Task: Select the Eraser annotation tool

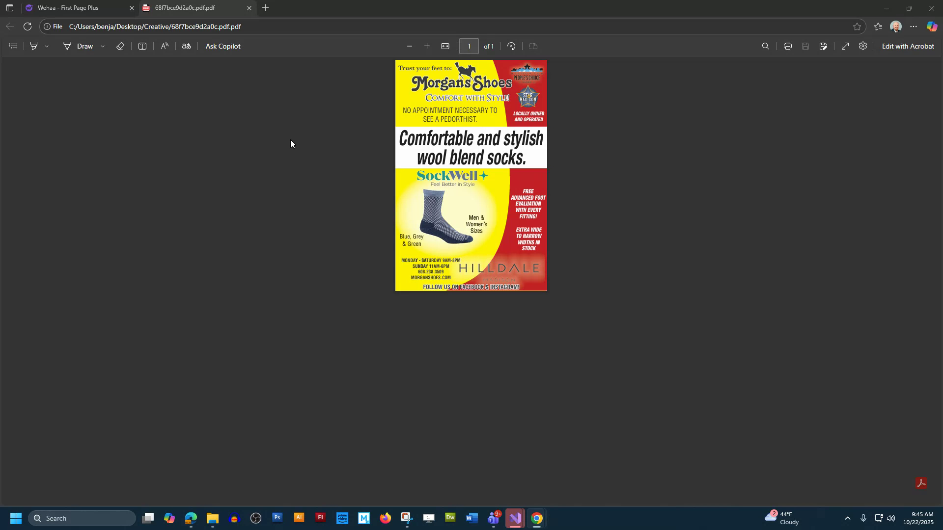Action: (x=120, y=46)
